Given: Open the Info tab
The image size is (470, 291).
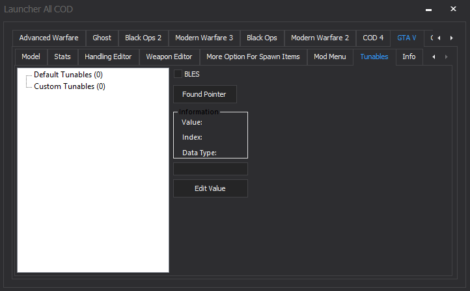Looking at the screenshot, I should tap(409, 57).
